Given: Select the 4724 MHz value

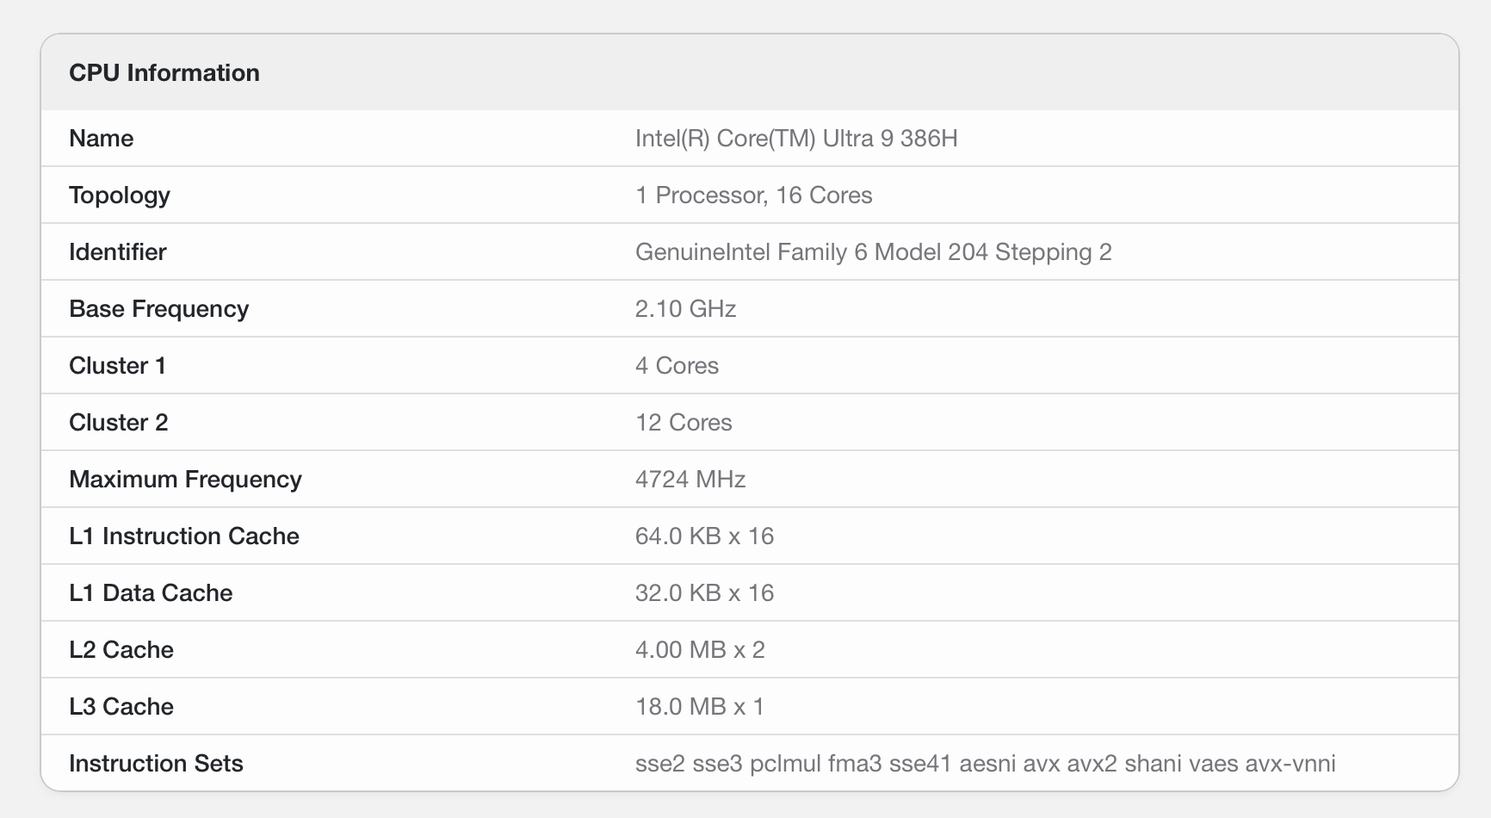Looking at the screenshot, I should point(690,480).
